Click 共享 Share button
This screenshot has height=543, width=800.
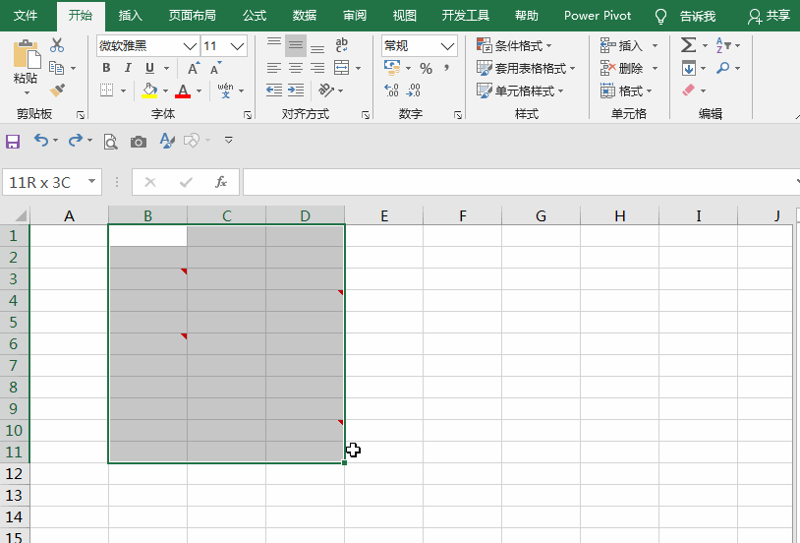770,16
